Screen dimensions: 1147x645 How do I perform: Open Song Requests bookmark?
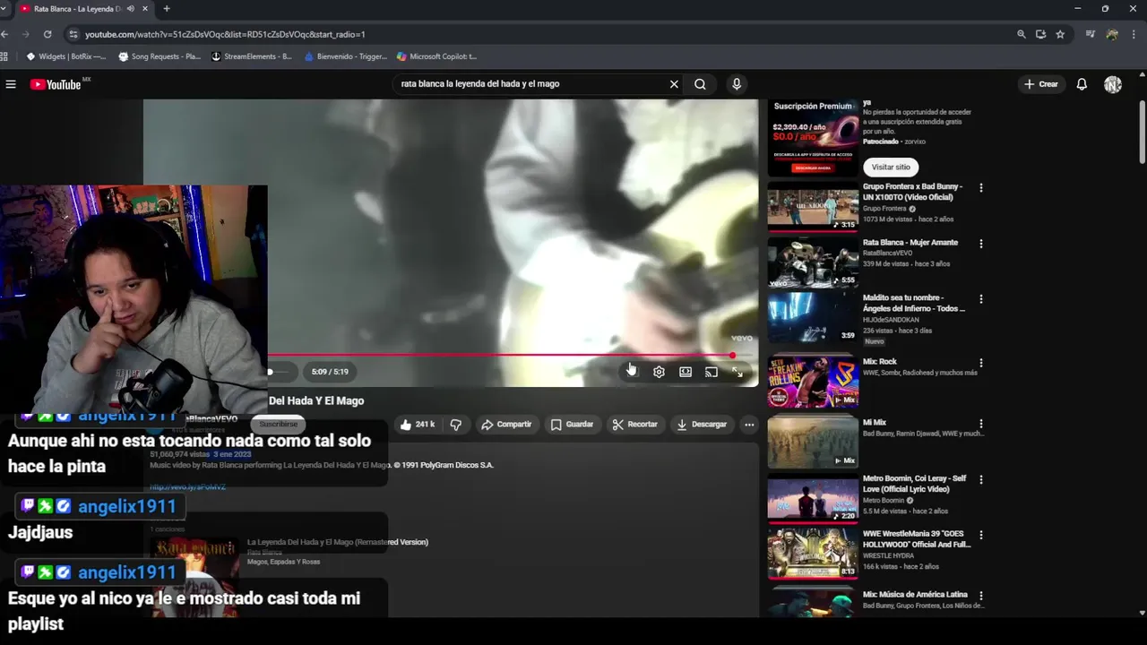pyautogui.click(x=160, y=56)
